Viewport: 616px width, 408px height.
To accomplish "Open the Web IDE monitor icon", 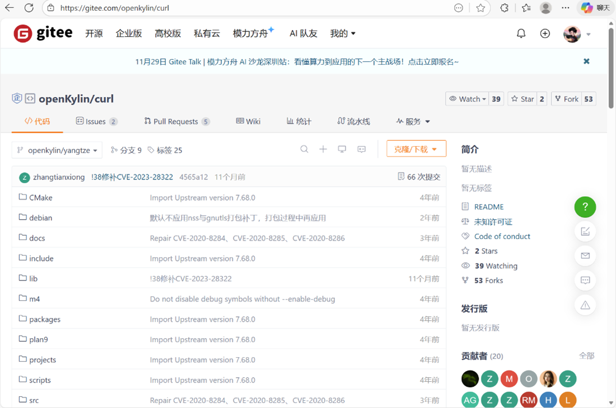I will click(x=342, y=149).
